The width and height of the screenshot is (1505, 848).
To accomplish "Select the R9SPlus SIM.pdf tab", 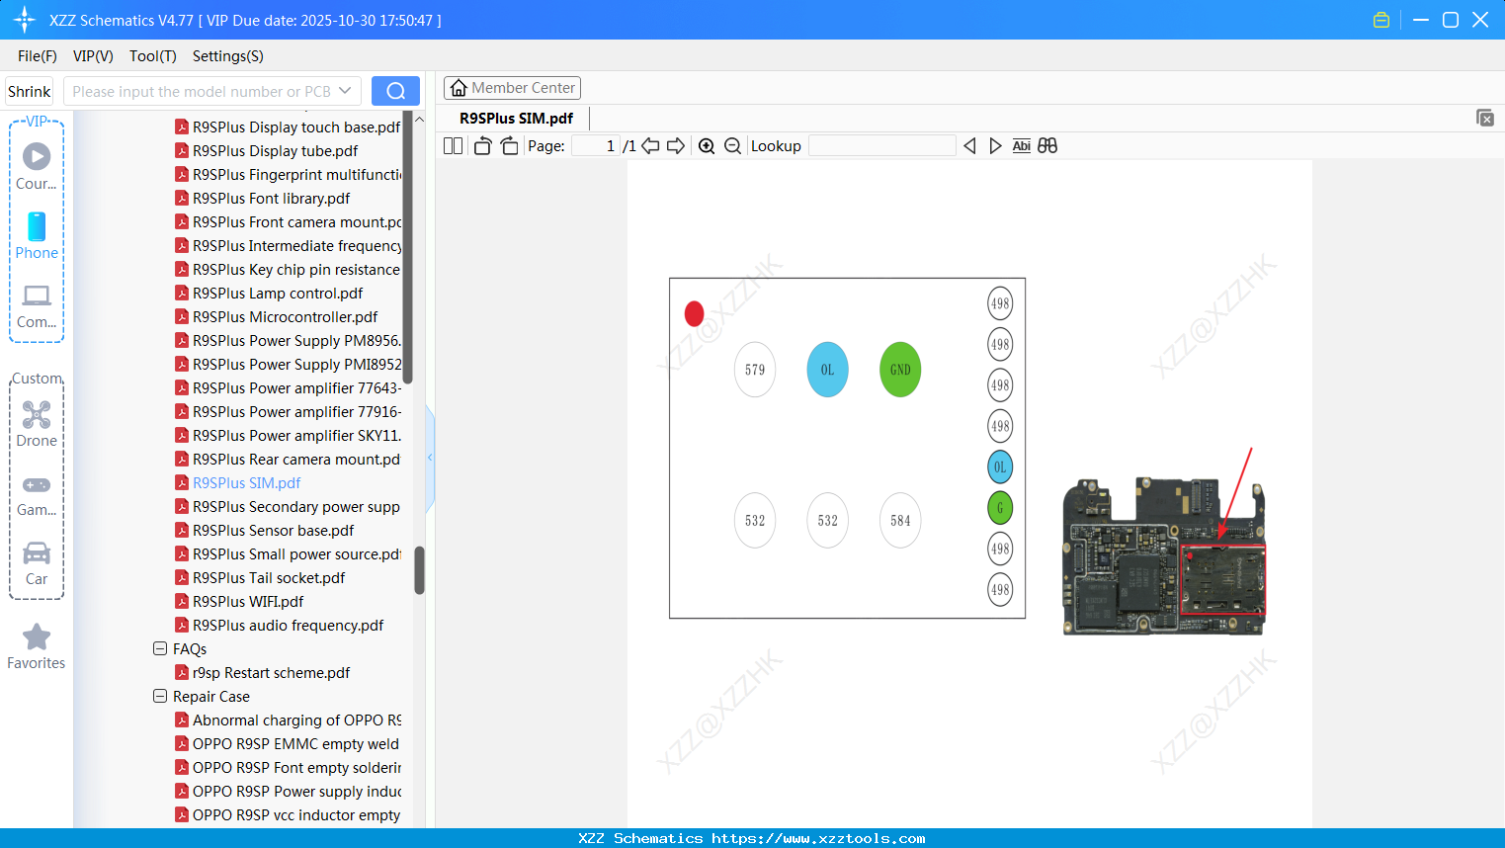I will click(516, 119).
